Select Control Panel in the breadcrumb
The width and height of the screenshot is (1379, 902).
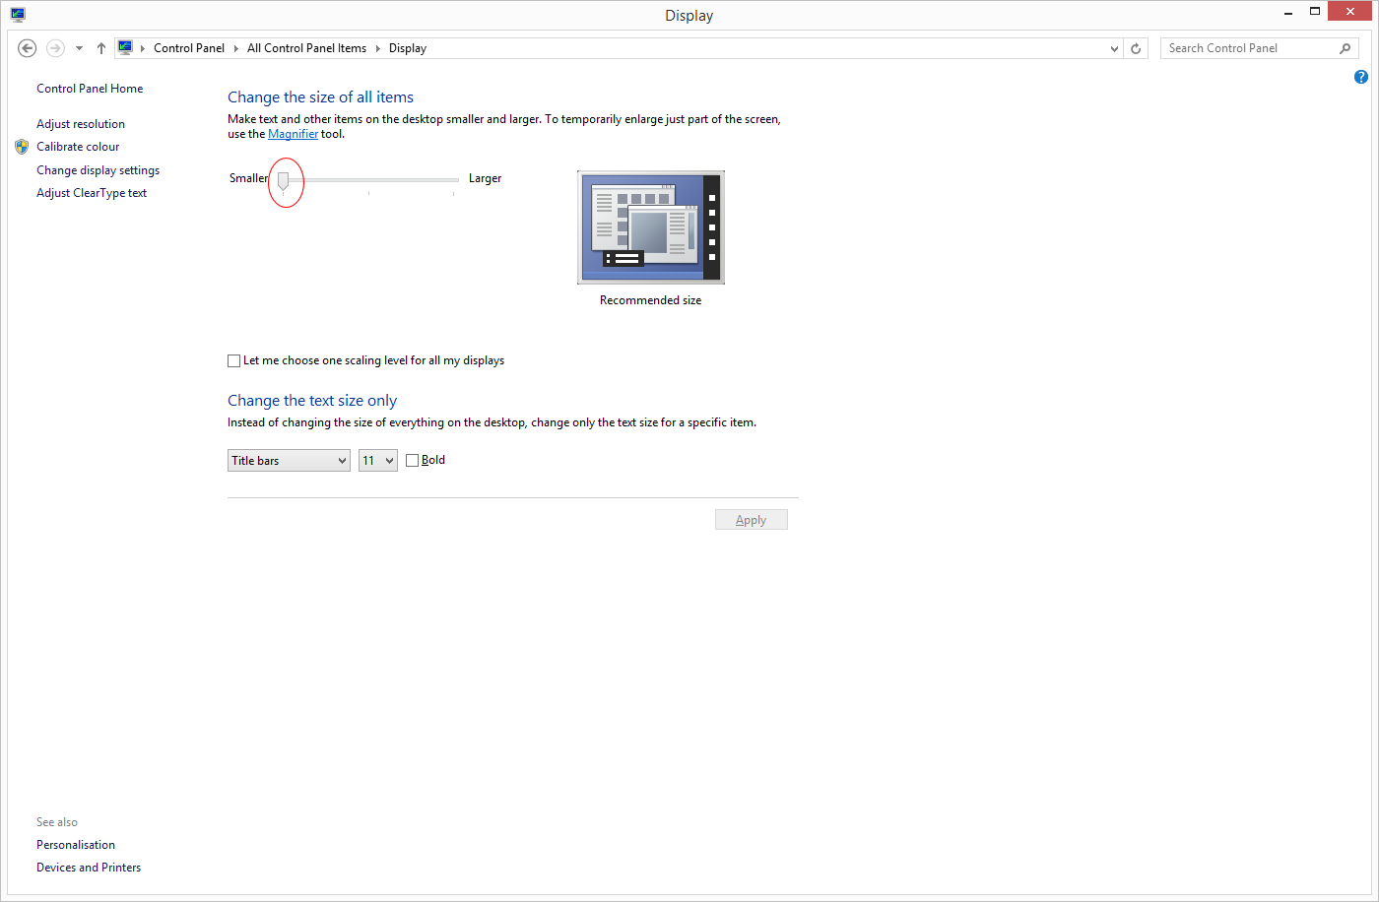(x=189, y=48)
